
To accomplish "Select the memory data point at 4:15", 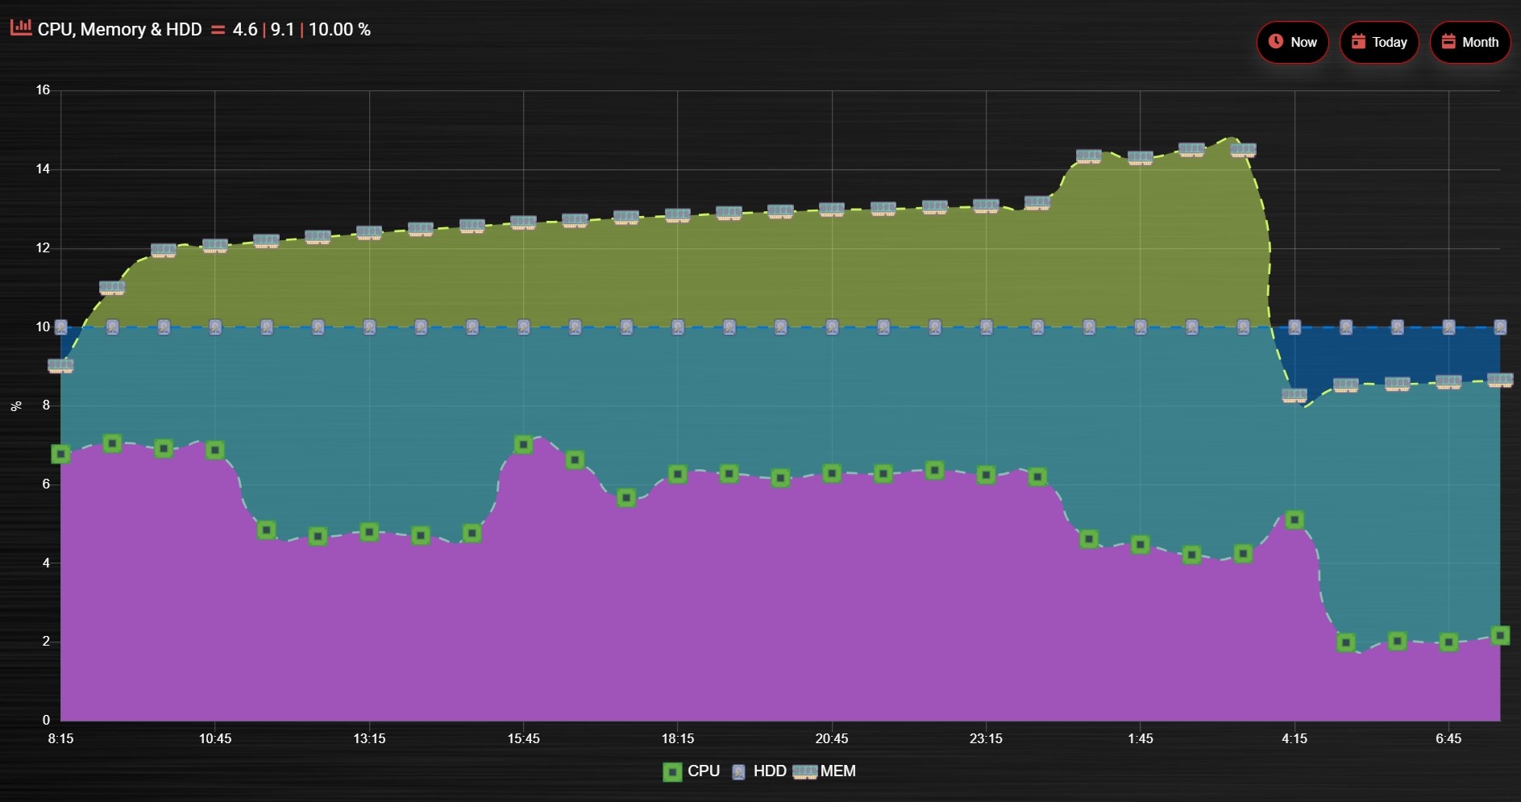I will pos(1295,395).
